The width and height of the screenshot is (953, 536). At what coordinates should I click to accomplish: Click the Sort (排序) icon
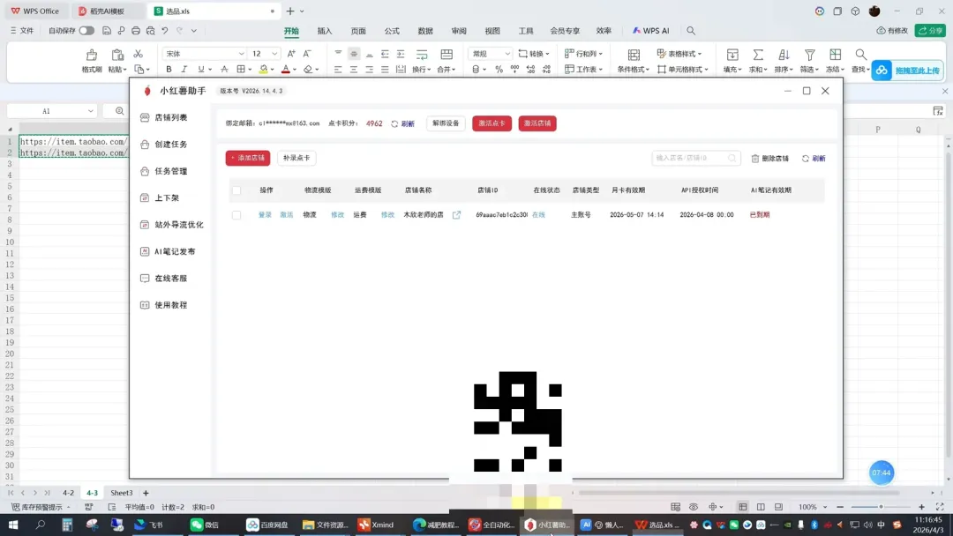(x=784, y=55)
